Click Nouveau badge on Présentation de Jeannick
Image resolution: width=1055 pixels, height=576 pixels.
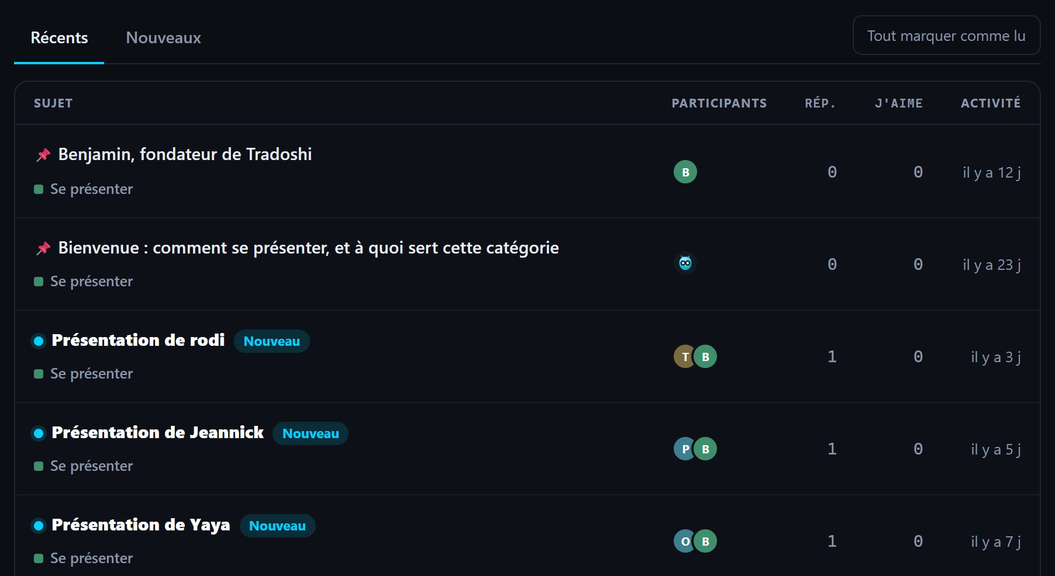tap(311, 433)
